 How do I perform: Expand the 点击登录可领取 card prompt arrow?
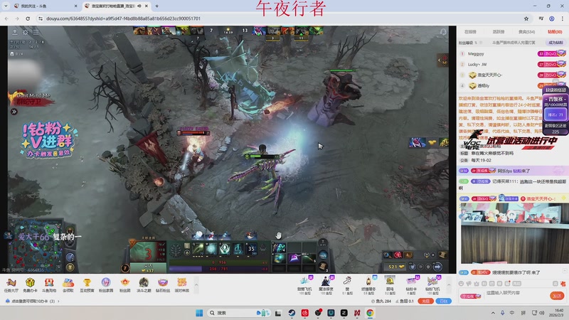pyautogui.click(x=58, y=301)
